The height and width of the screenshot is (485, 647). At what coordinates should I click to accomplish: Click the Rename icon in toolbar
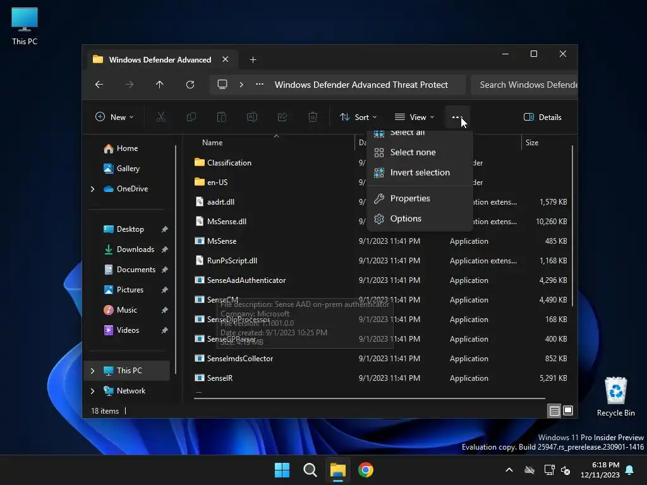coord(252,117)
